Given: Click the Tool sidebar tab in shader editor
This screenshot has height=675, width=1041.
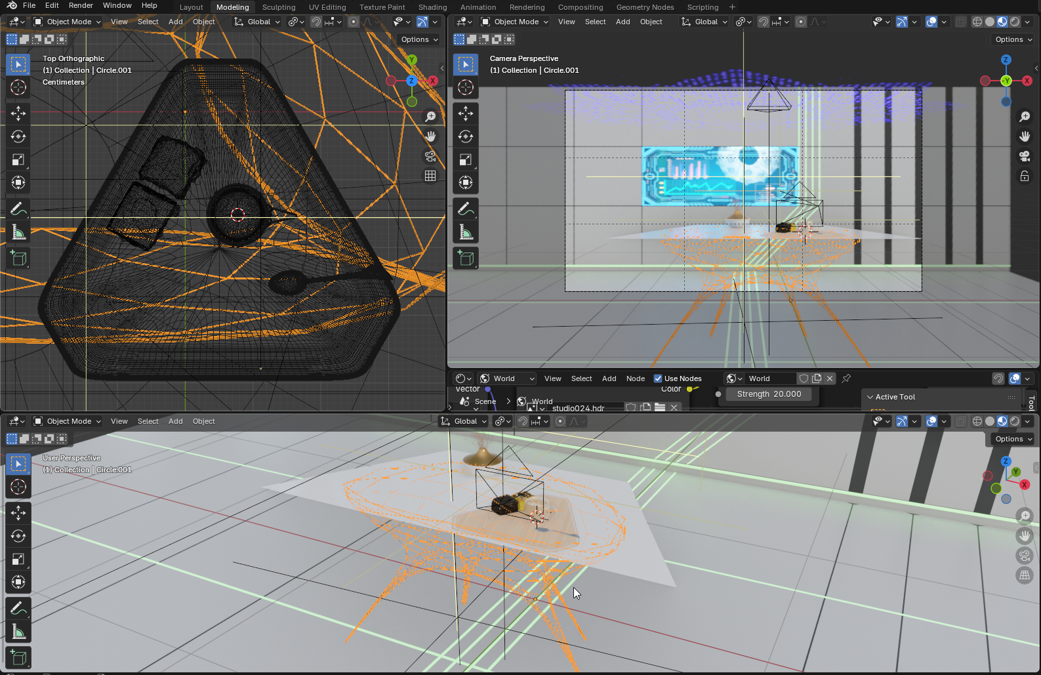Looking at the screenshot, I should (x=1032, y=403).
